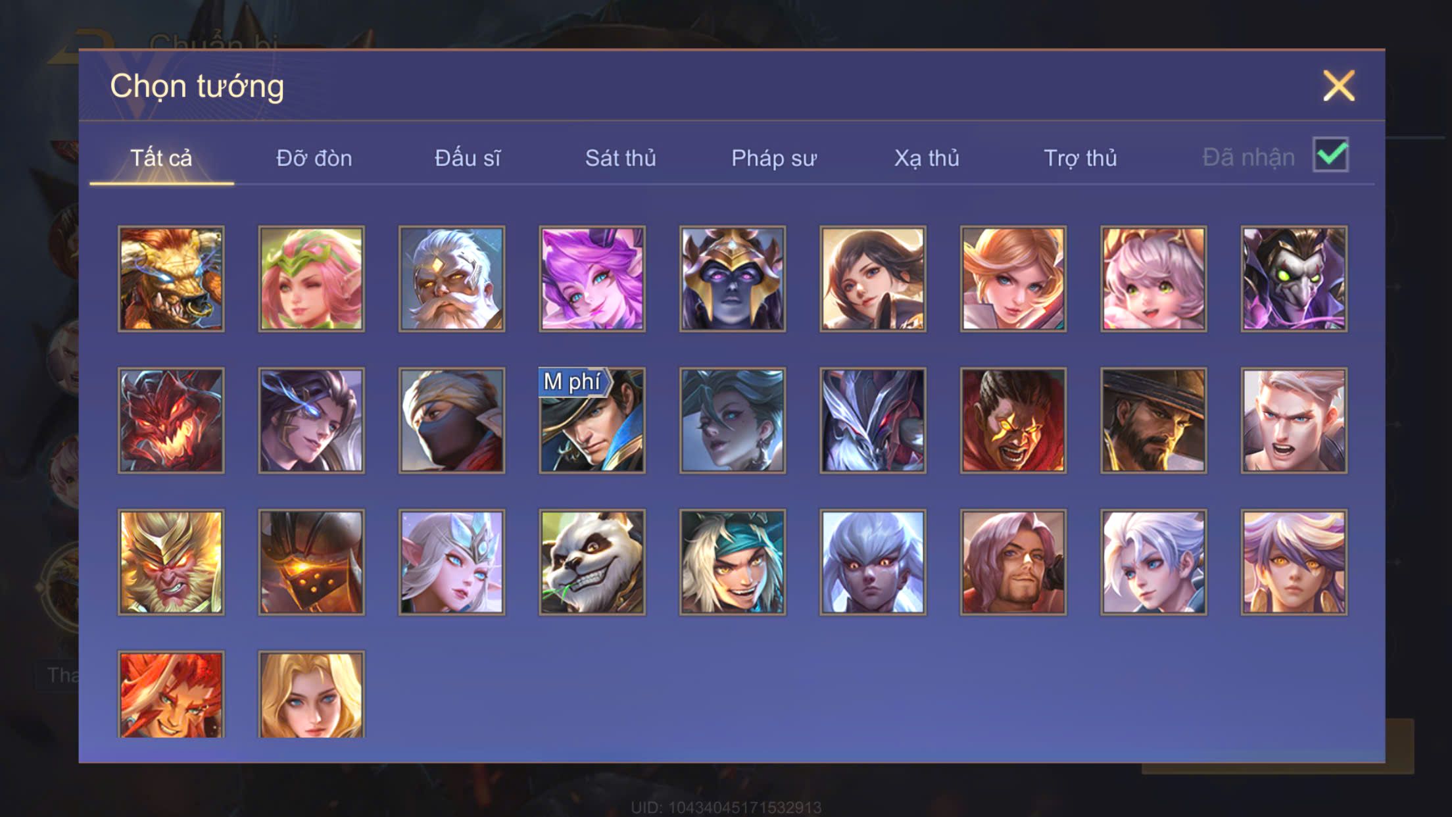Viewport: 1452px width, 817px height.
Task: Choose the hero tagged M phí
Action: (x=592, y=420)
